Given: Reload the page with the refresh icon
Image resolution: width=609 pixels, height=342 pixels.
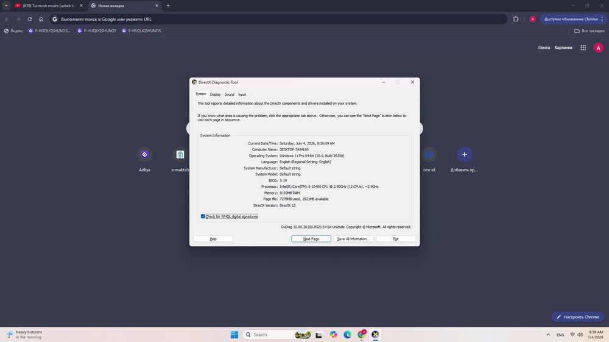Looking at the screenshot, I should (x=29, y=19).
